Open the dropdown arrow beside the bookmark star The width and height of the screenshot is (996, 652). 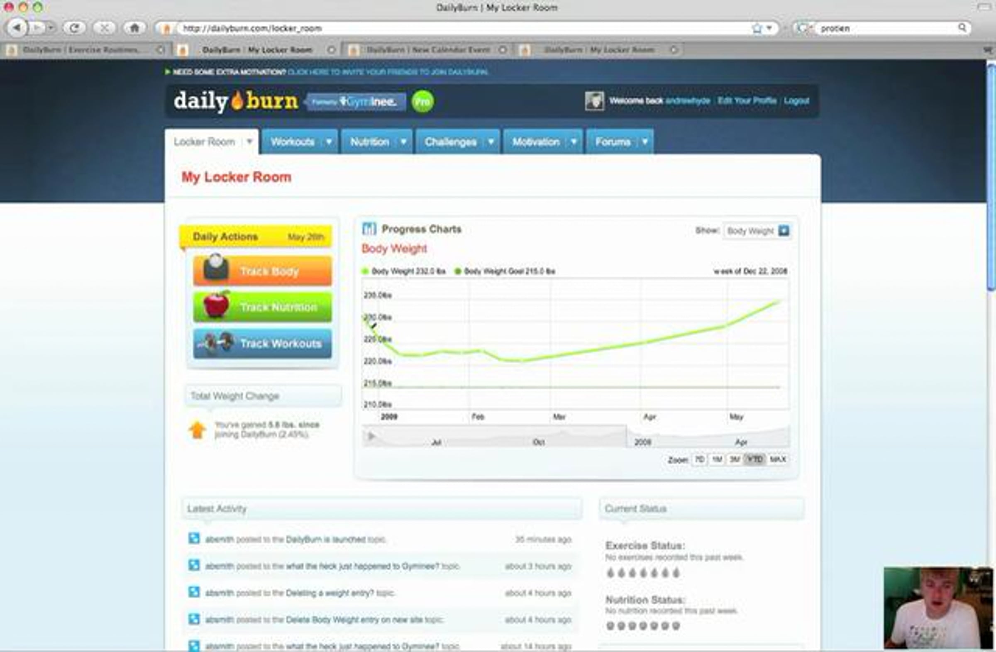pos(769,28)
